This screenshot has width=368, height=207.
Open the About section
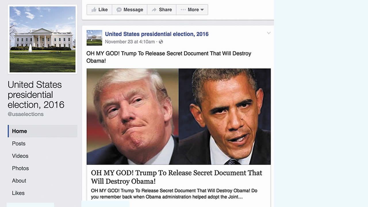[19, 181]
